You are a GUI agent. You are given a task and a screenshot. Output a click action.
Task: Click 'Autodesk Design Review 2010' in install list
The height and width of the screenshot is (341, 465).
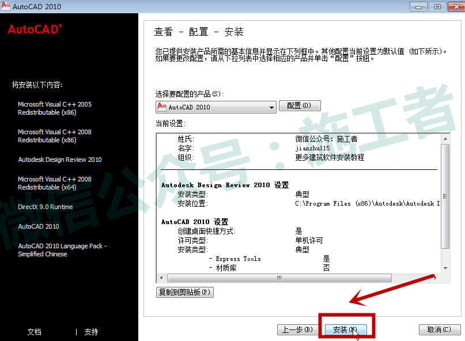(x=60, y=160)
